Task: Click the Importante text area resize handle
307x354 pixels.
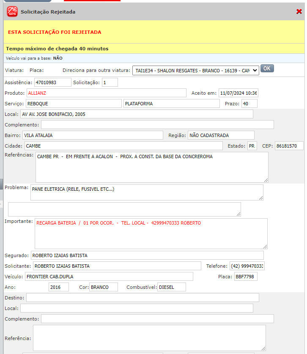Action: [x=265, y=247]
